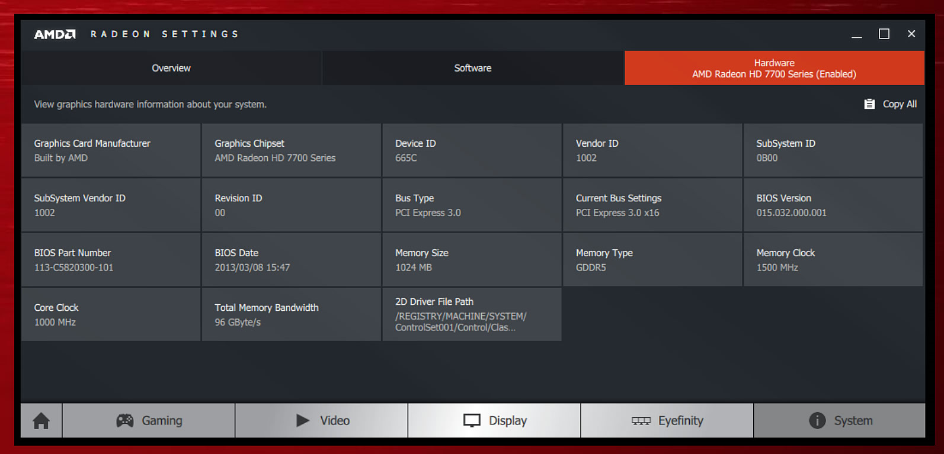
Task: Open the Video section
Action: tap(322, 421)
